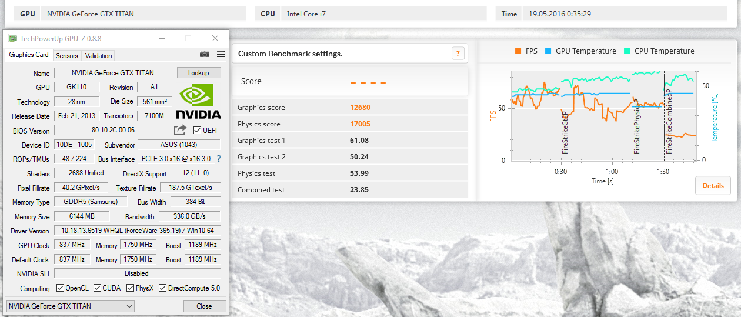This screenshot has height=317, width=741.
Task: Open the chart Details button
Action: [x=713, y=186]
